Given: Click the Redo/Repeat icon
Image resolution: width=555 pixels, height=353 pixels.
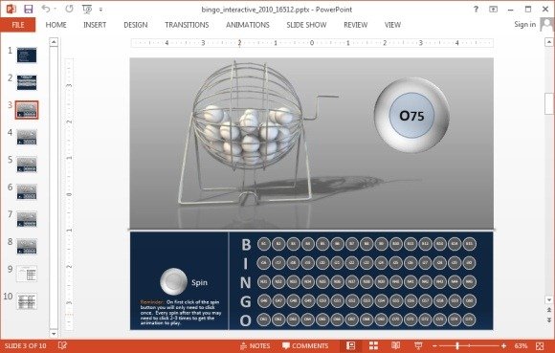Looking at the screenshot, I should click(69, 9).
